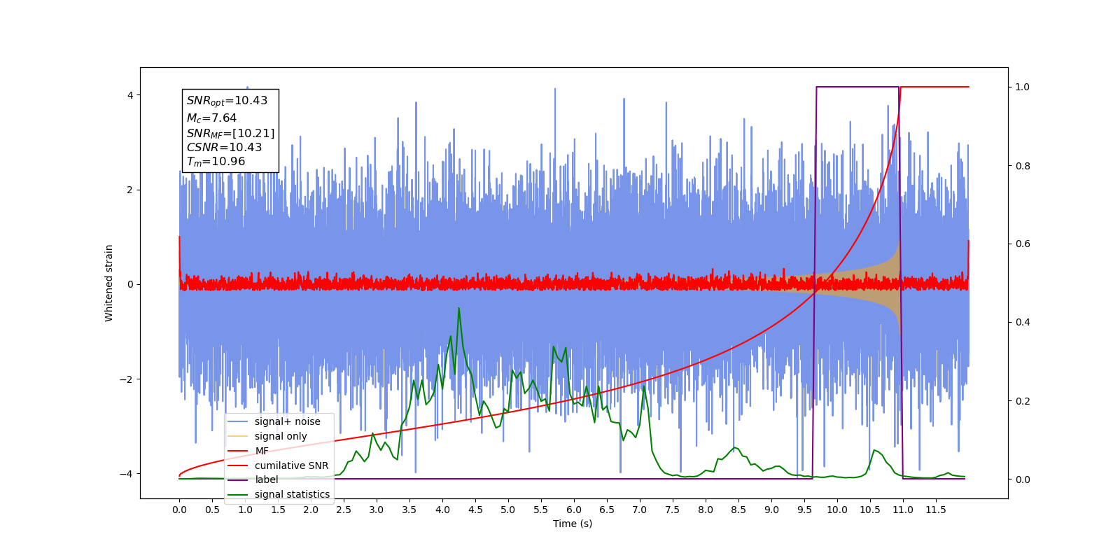Click the x-axis tick label 11.5
Viewport: 1120px width, 560px height.
coord(936,510)
